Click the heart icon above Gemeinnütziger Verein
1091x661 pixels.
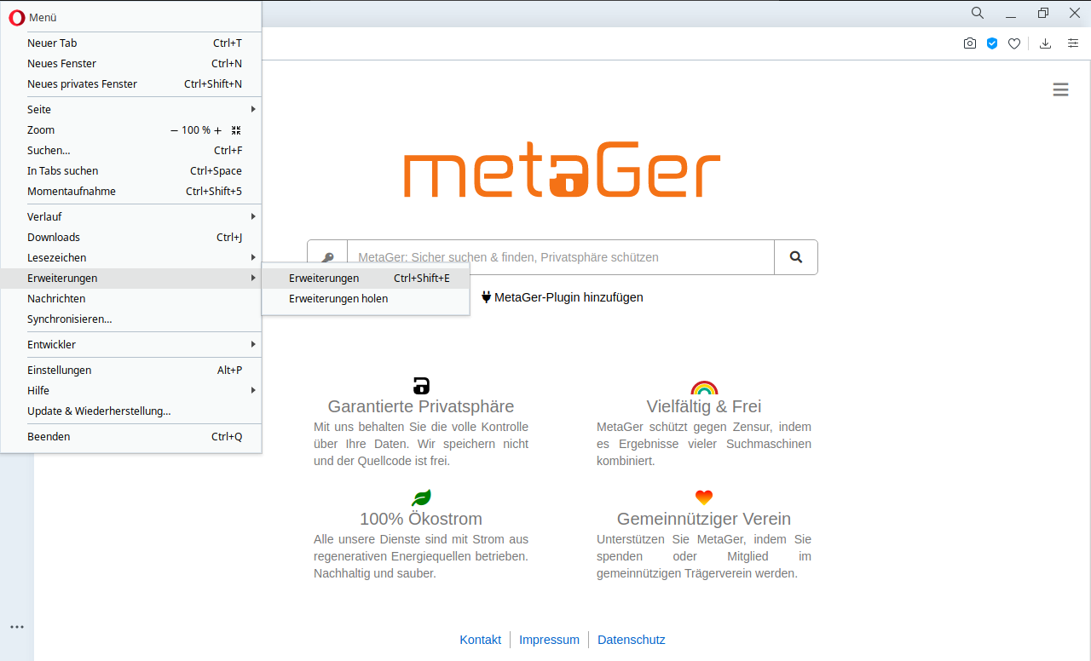point(704,497)
